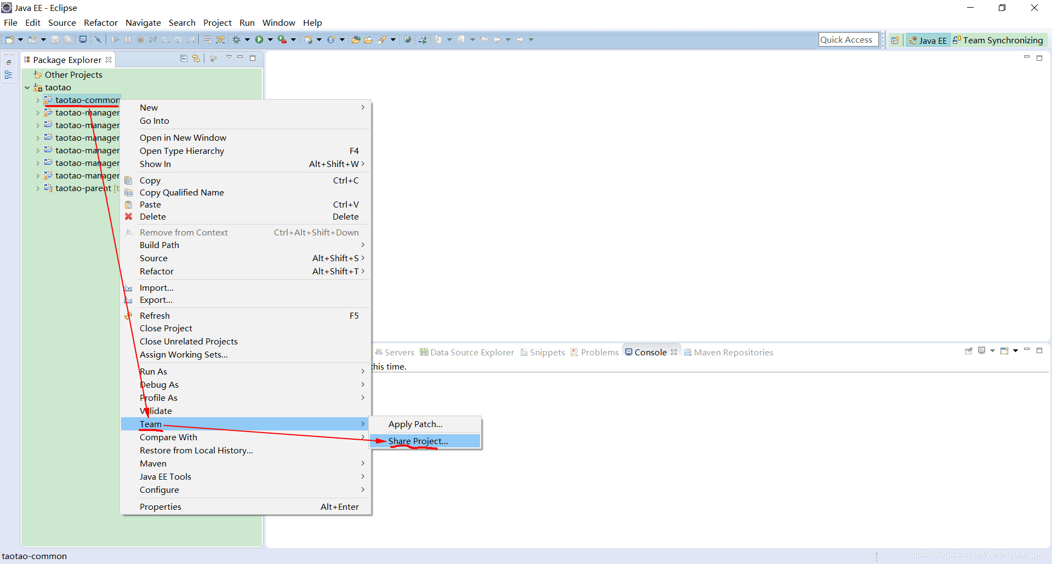The width and height of the screenshot is (1052, 564).
Task: Open dropdown arrow next to Debug icon
Action: [x=247, y=39]
